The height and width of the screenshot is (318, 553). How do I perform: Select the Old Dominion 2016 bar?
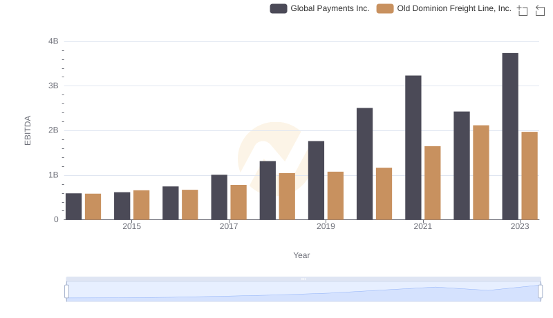point(190,205)
